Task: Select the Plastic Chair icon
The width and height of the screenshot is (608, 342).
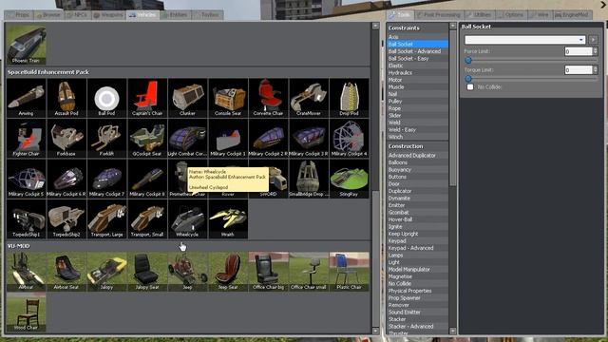Action: (349, 272)
